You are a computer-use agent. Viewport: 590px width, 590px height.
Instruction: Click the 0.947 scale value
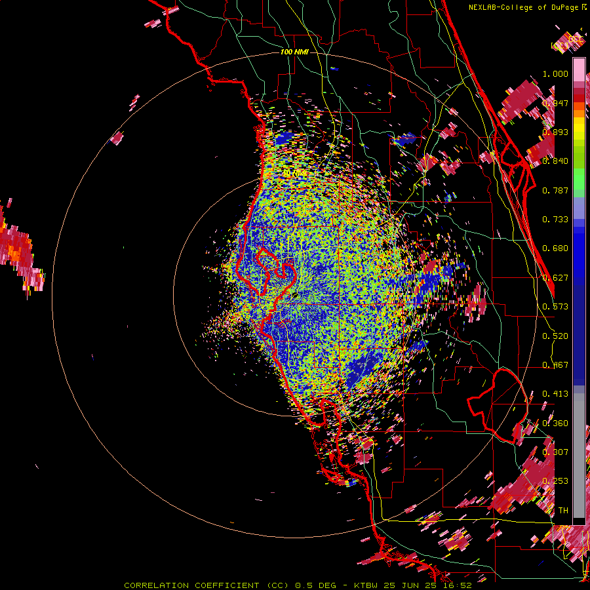tap(555, 103)
